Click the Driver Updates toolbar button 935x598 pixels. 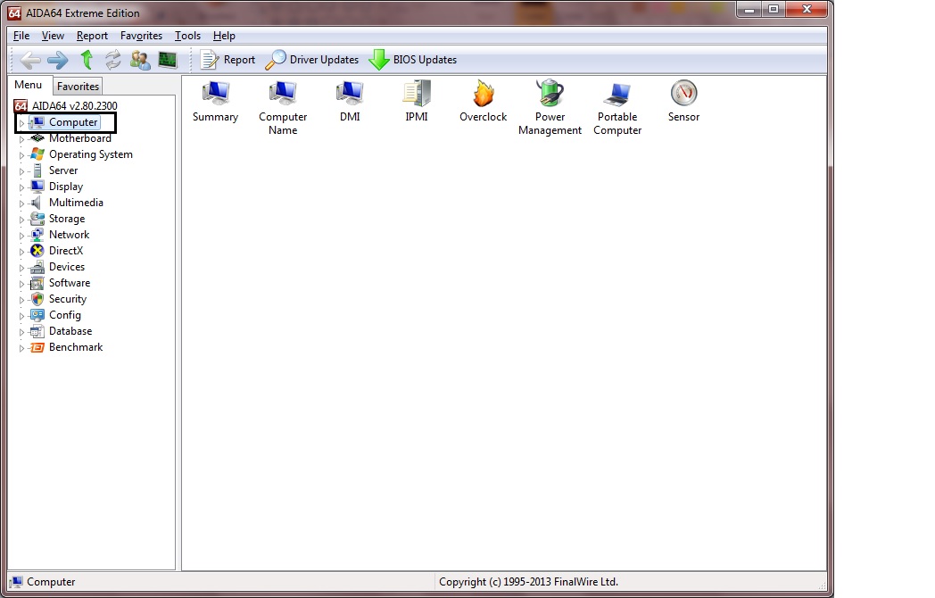[312, 60]
